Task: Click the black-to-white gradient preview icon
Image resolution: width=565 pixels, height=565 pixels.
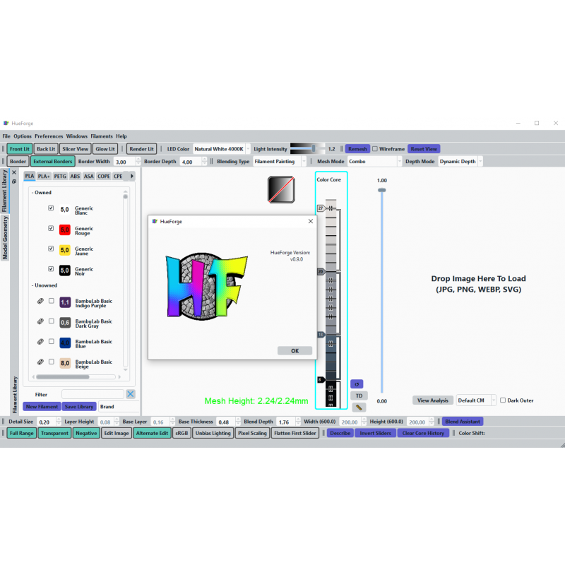Action: pyautogui.click(x=281, y=189)
